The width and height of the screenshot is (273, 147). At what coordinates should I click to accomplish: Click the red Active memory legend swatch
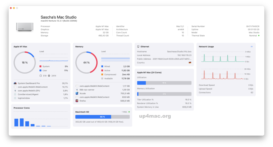[102, 70]
